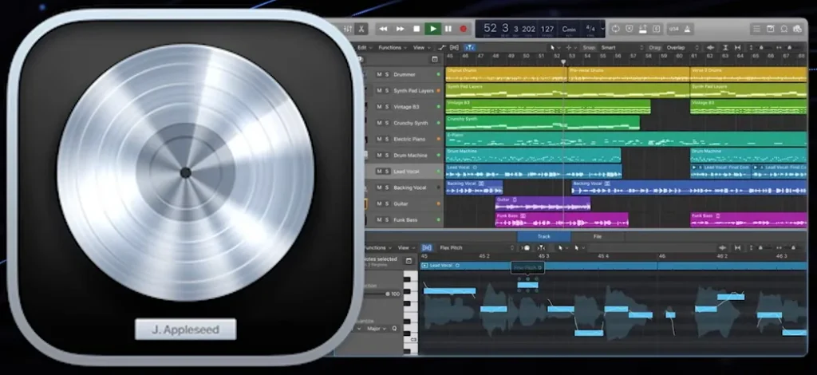Open the Editors using the scissors icon
This screenshot has height=375, width=817.
pyautogui.click(x=361, y=29)
